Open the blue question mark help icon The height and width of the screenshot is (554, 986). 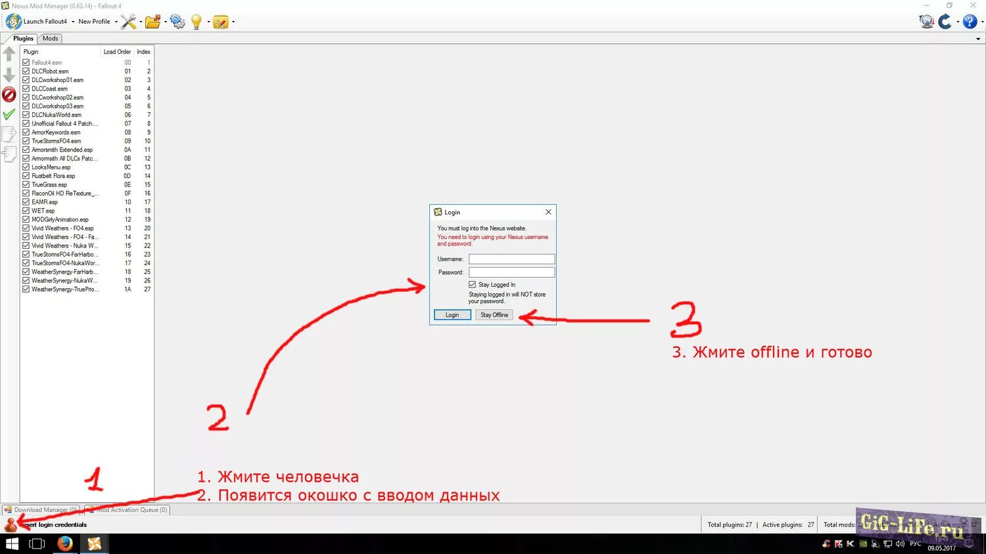click(x=970, y=22)
